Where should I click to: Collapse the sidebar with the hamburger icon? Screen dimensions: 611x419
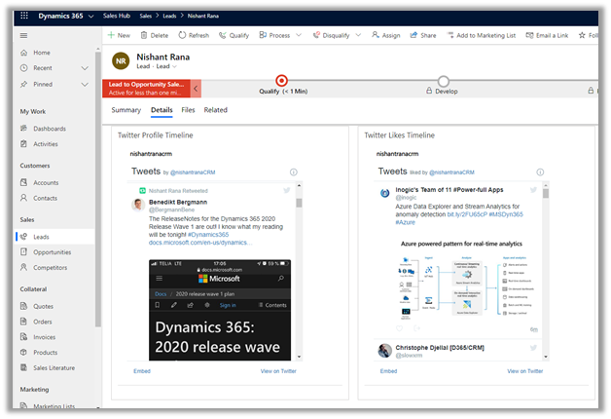[x=22, y=35]
